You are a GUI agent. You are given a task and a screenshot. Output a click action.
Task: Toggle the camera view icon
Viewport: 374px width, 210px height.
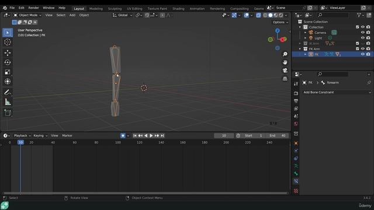pyautogui.click(x=285, y=71)
